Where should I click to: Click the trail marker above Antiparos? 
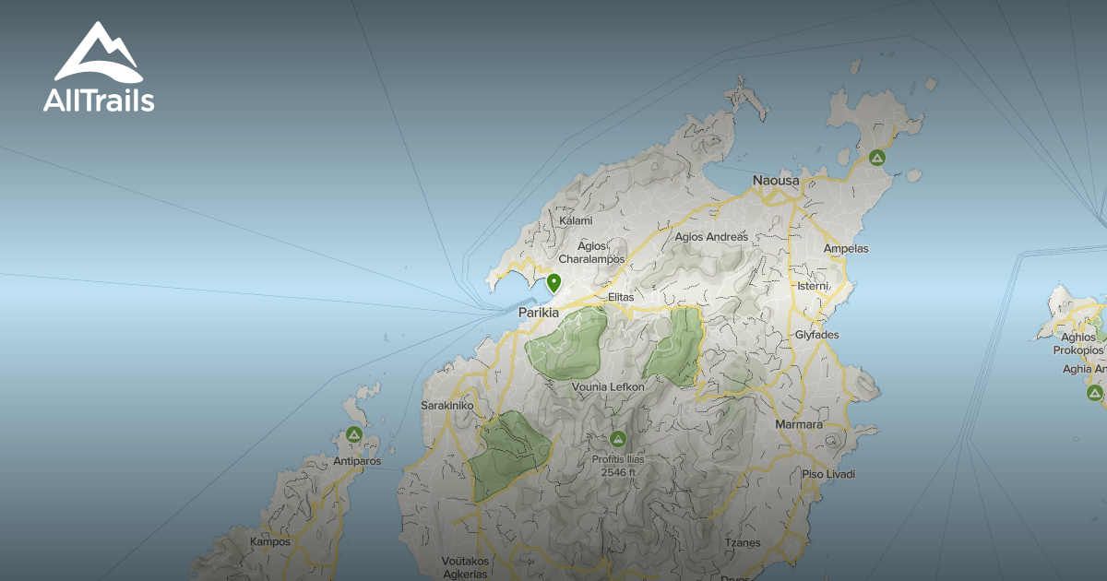point(353,434)
